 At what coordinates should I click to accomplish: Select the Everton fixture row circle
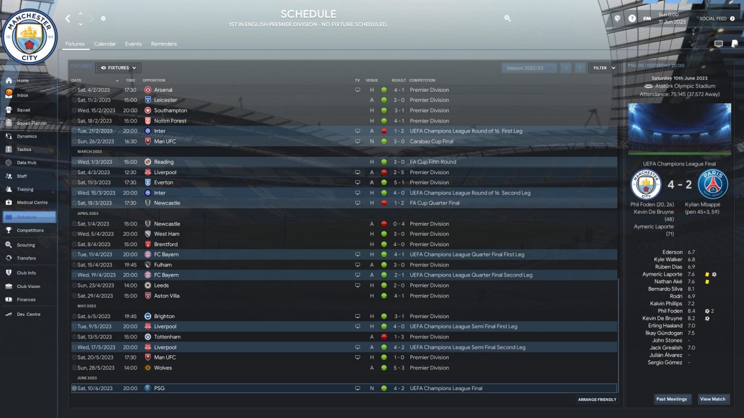click(74, 182)
